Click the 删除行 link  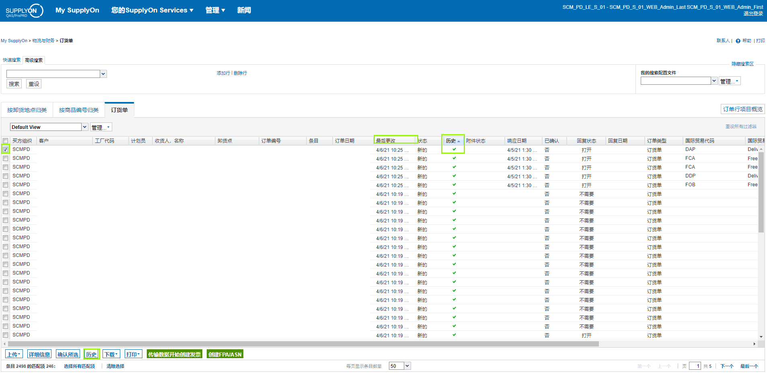[240, 73]
